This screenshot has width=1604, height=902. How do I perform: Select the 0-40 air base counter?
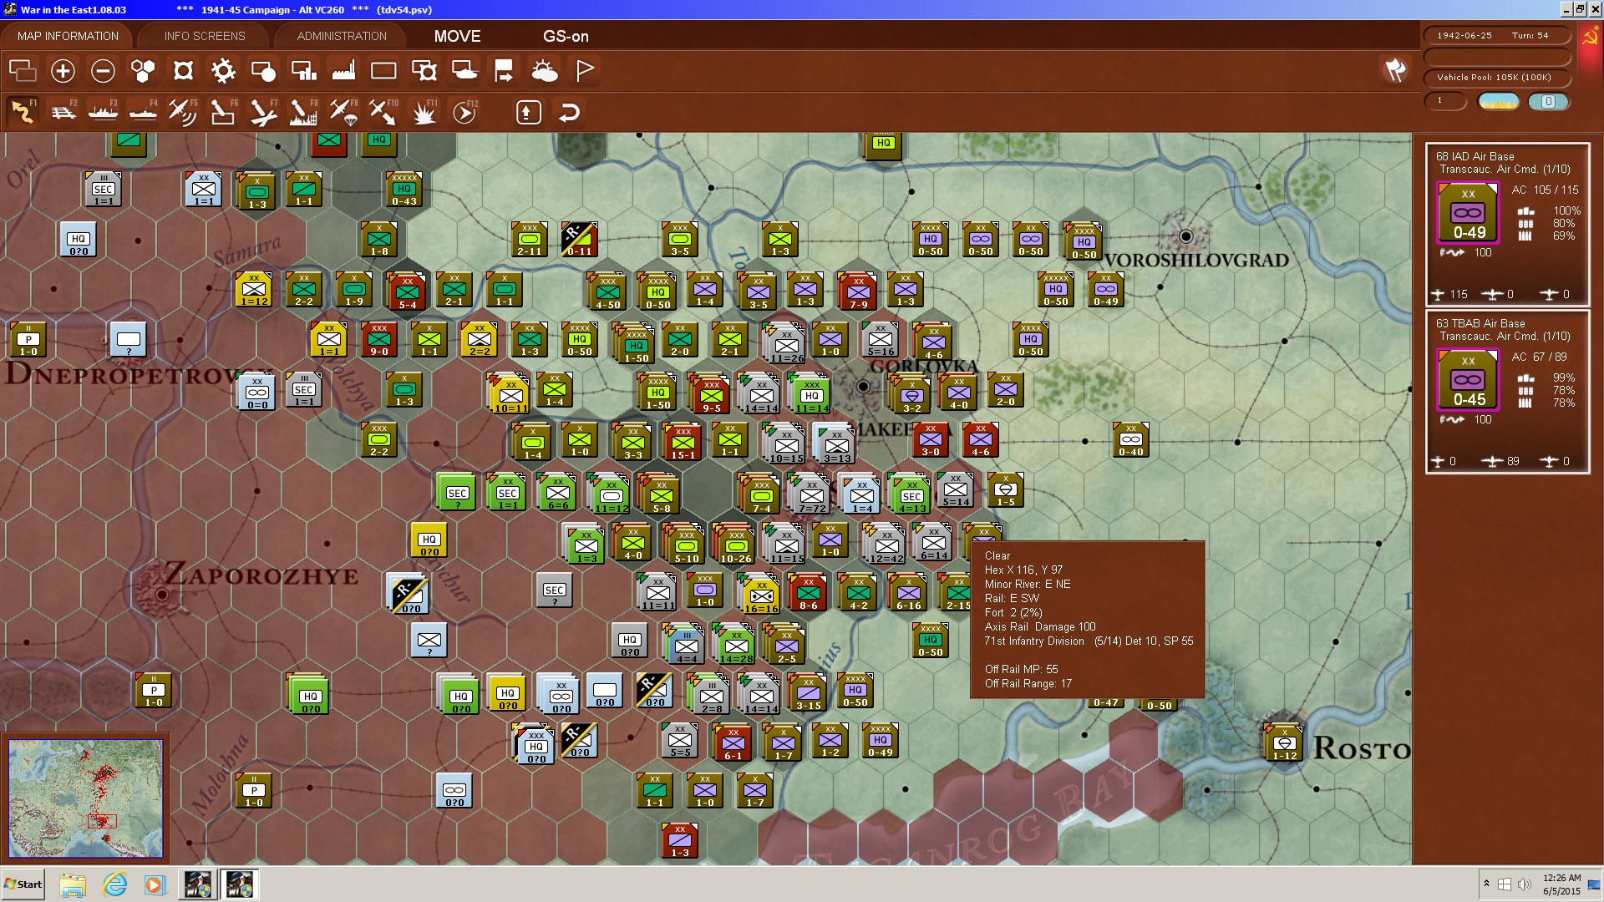click(1130, 440)
